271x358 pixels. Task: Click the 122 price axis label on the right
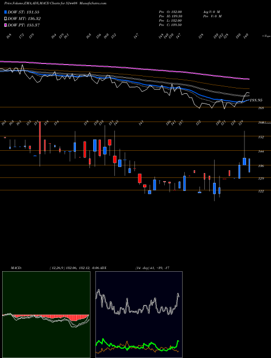pyautogui.click(x=261, y=191)
